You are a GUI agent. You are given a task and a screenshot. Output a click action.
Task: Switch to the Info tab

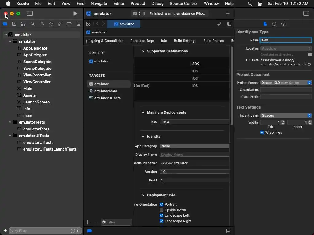pyautogui.click(x=164, y=41)
